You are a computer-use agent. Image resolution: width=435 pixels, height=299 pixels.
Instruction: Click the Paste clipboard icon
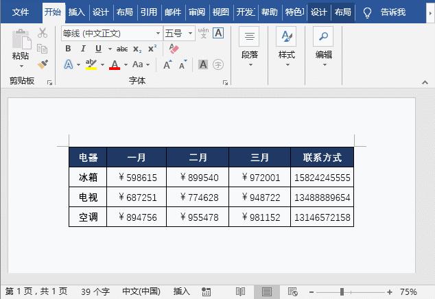pos(21,39)
